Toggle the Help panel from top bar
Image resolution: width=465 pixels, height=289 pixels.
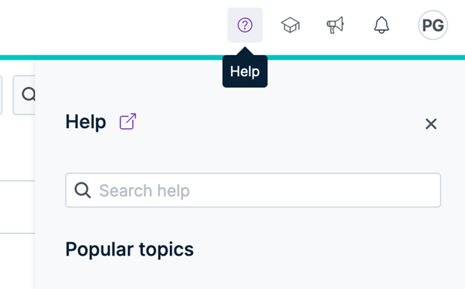point(245,25)
